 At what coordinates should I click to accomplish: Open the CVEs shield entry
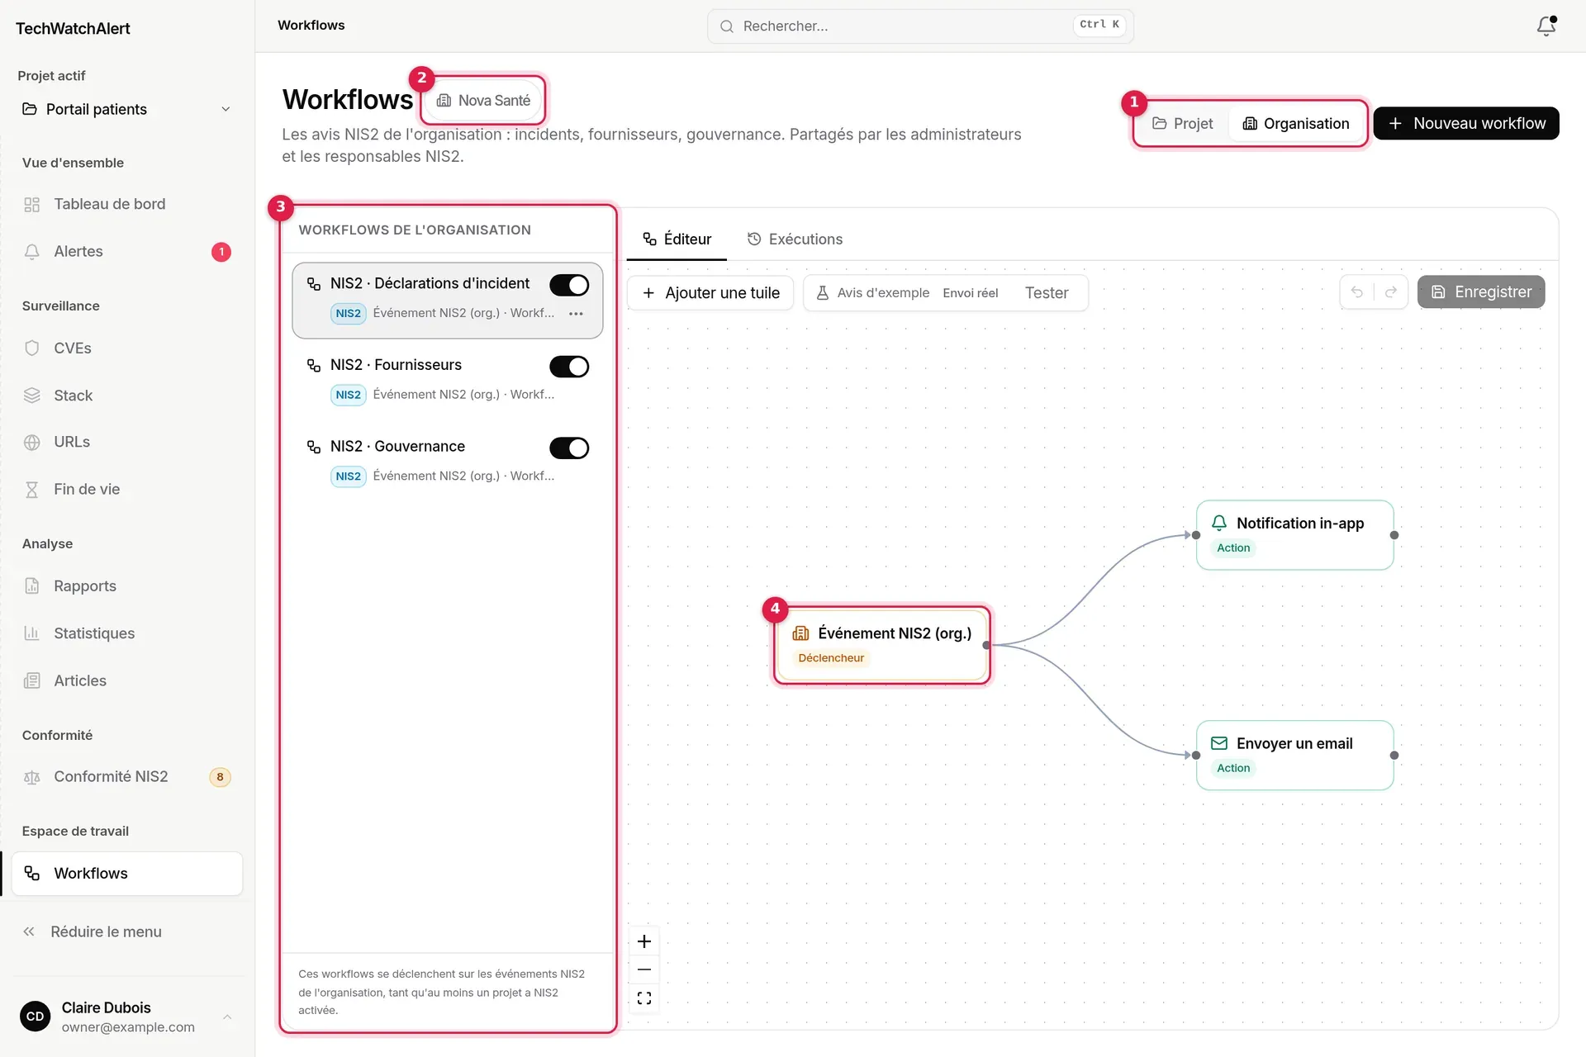point(127,348)
